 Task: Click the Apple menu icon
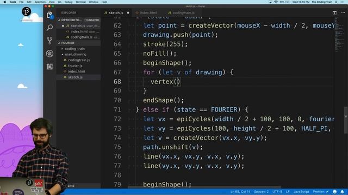click(5, 2)
